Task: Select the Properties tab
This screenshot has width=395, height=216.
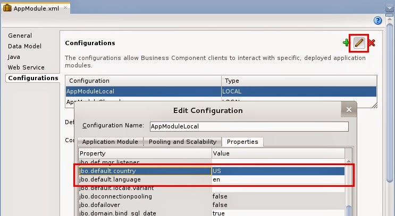Action: tap(242, 142)
